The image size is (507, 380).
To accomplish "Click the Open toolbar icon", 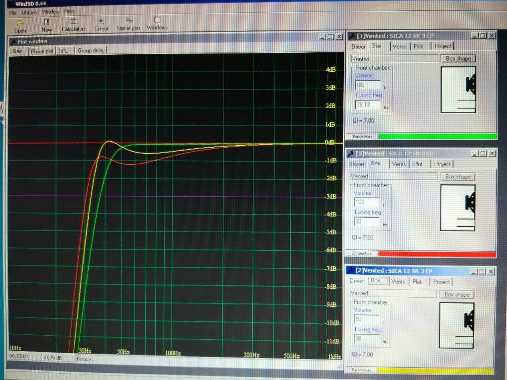I will tap(20, 27).
